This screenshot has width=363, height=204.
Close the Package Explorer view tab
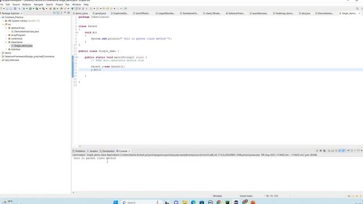pos(22,14)
